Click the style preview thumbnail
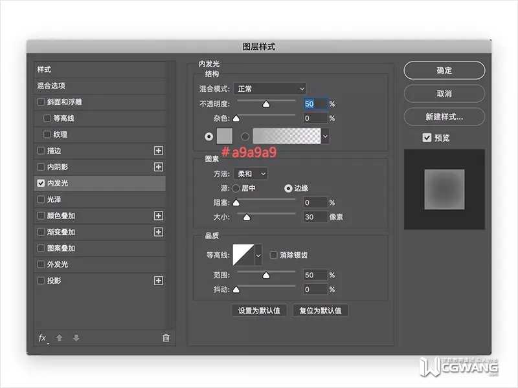Image resolution: width=518 pixels, height=388 pixels. [444, 189]
